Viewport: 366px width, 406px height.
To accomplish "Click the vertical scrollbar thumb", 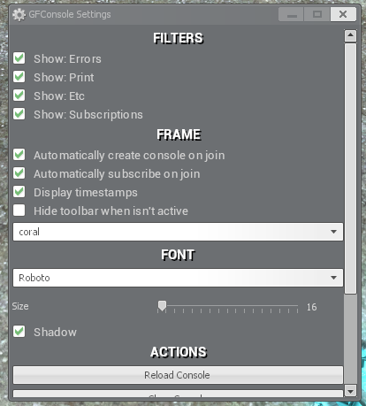I will 350,168.
